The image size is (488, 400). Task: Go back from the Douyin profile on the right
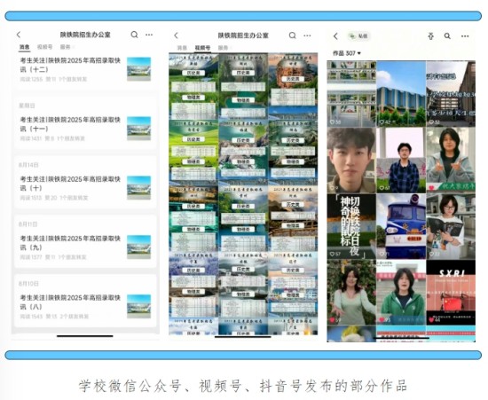tap(335, 36)
